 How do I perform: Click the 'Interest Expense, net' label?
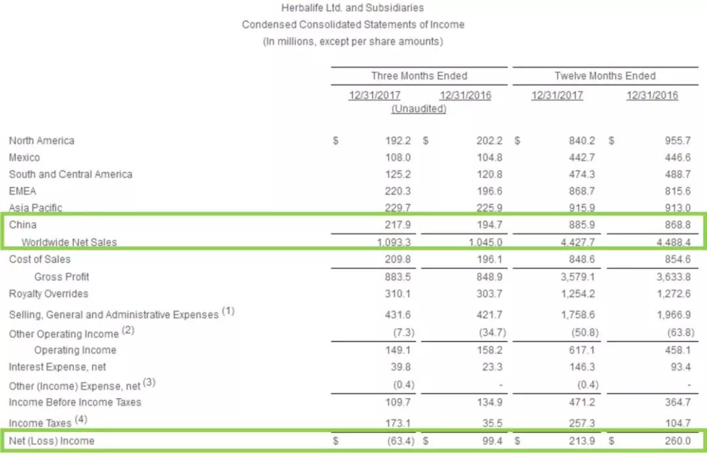[57, 367]
